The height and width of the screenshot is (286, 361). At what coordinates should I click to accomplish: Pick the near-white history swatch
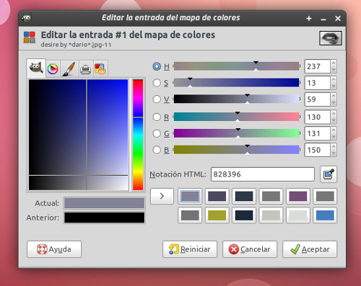pyautogui.click(x=298, y=215)
